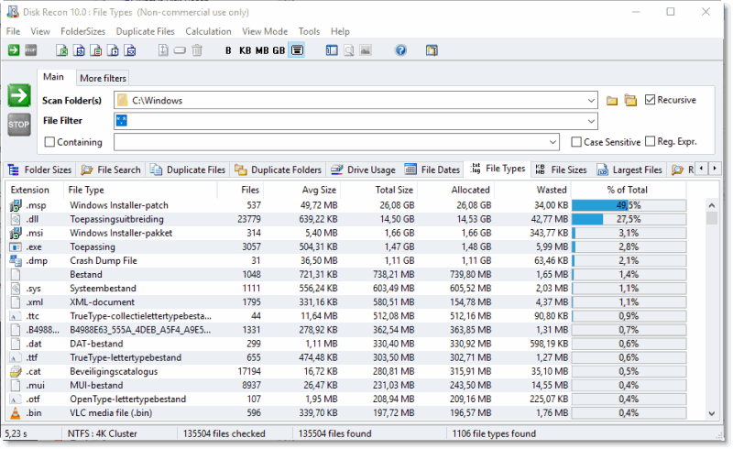Click the 49,5% bar of .msp row
733x449 pixels.
[x=629, y=205]
